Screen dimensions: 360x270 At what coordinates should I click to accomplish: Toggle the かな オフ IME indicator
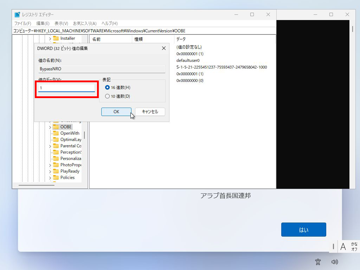[354, 246]
